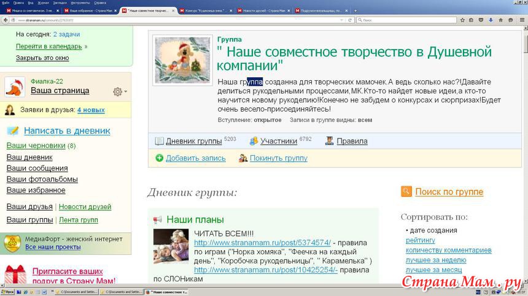Image resolution: width=528 pixels, height=296 pixels.
Task: Click the Пуск start button in taskbar
Action: 7,292
